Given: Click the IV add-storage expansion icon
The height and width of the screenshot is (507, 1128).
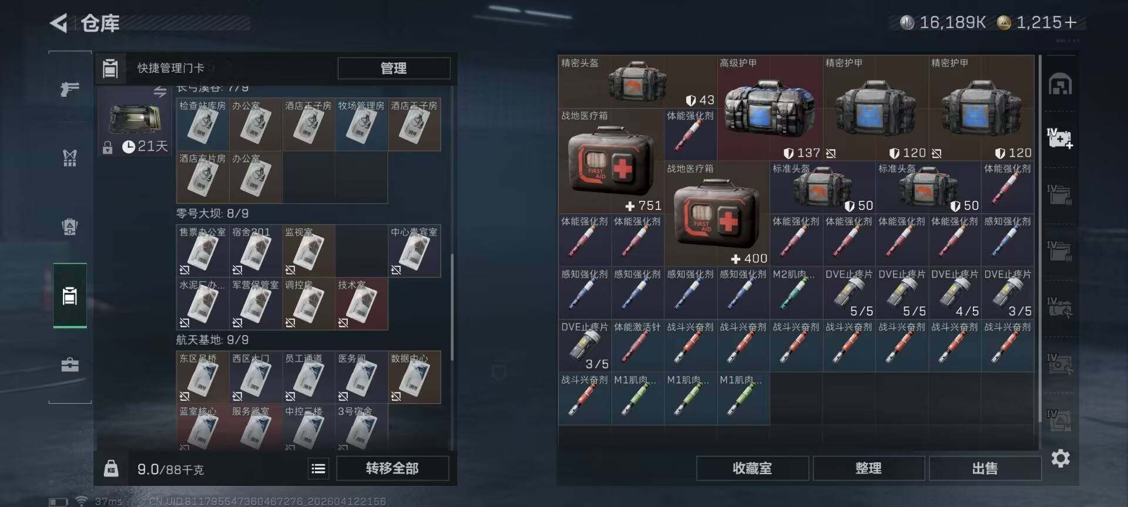Looking at the screenshot, I should 1060,138.
